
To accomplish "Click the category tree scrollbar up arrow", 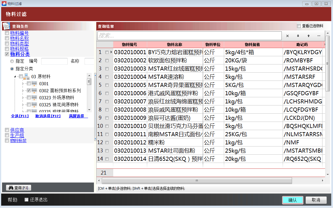I will tap(89, 76).
